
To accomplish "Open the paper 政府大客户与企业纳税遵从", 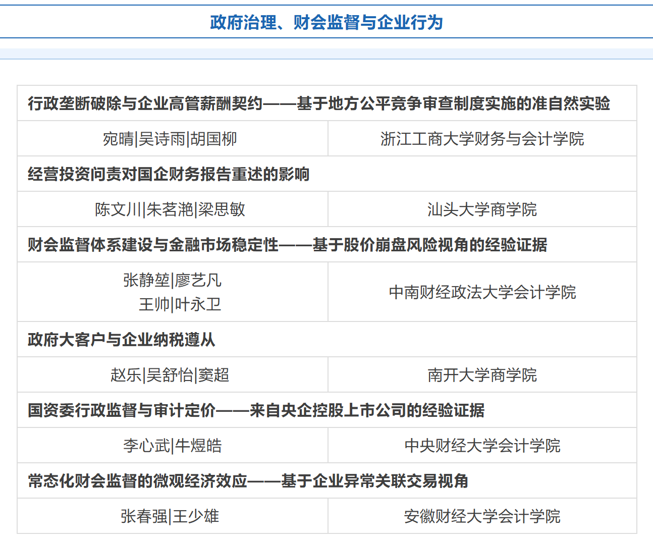I will pos(122,340).
